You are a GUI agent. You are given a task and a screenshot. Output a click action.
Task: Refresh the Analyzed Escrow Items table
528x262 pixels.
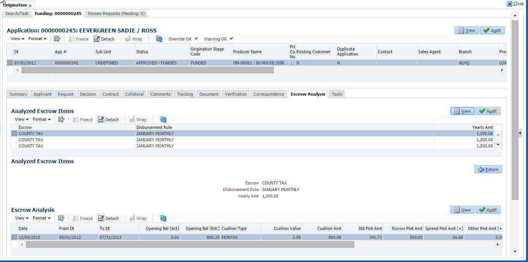point(163,120)
